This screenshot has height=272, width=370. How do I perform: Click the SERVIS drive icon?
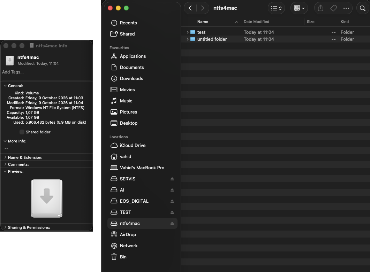click(x=114, y=179)
